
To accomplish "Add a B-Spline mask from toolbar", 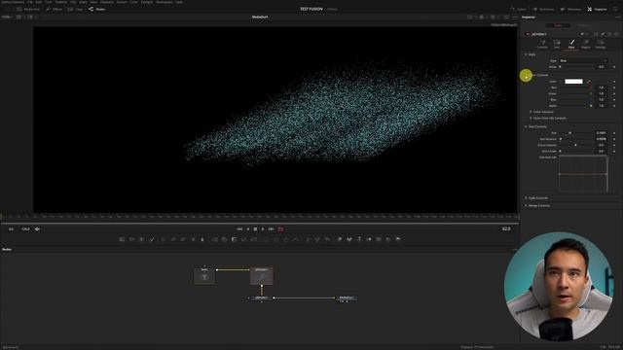I will tap(295, 239).
